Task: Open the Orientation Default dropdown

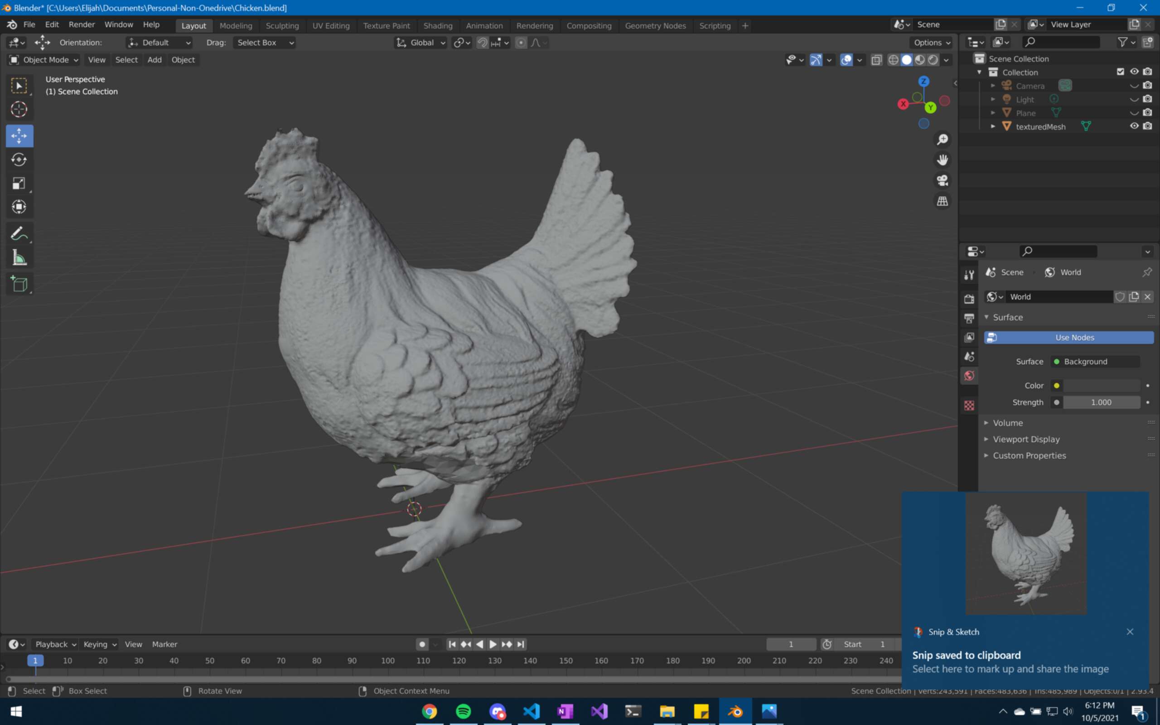Action: pyautogui.click(x=159, y=43)
